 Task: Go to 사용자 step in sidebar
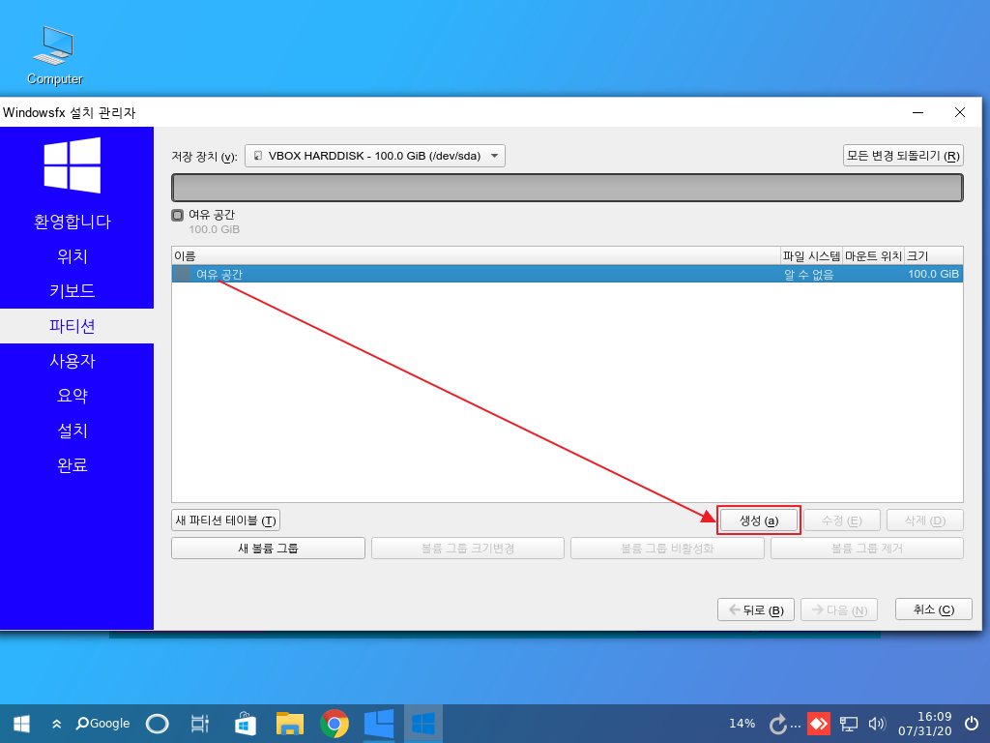(72, 361)
